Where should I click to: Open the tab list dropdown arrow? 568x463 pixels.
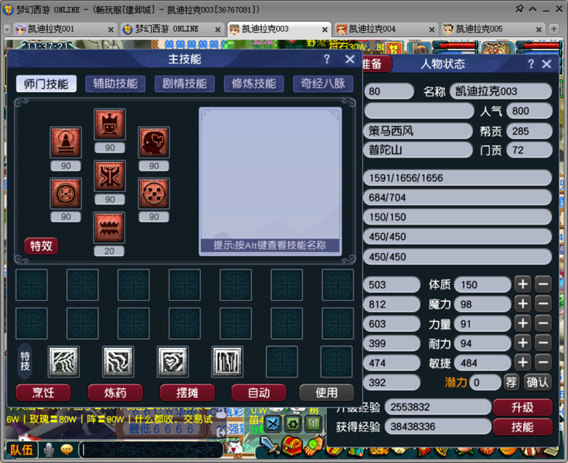click(6, 29)
